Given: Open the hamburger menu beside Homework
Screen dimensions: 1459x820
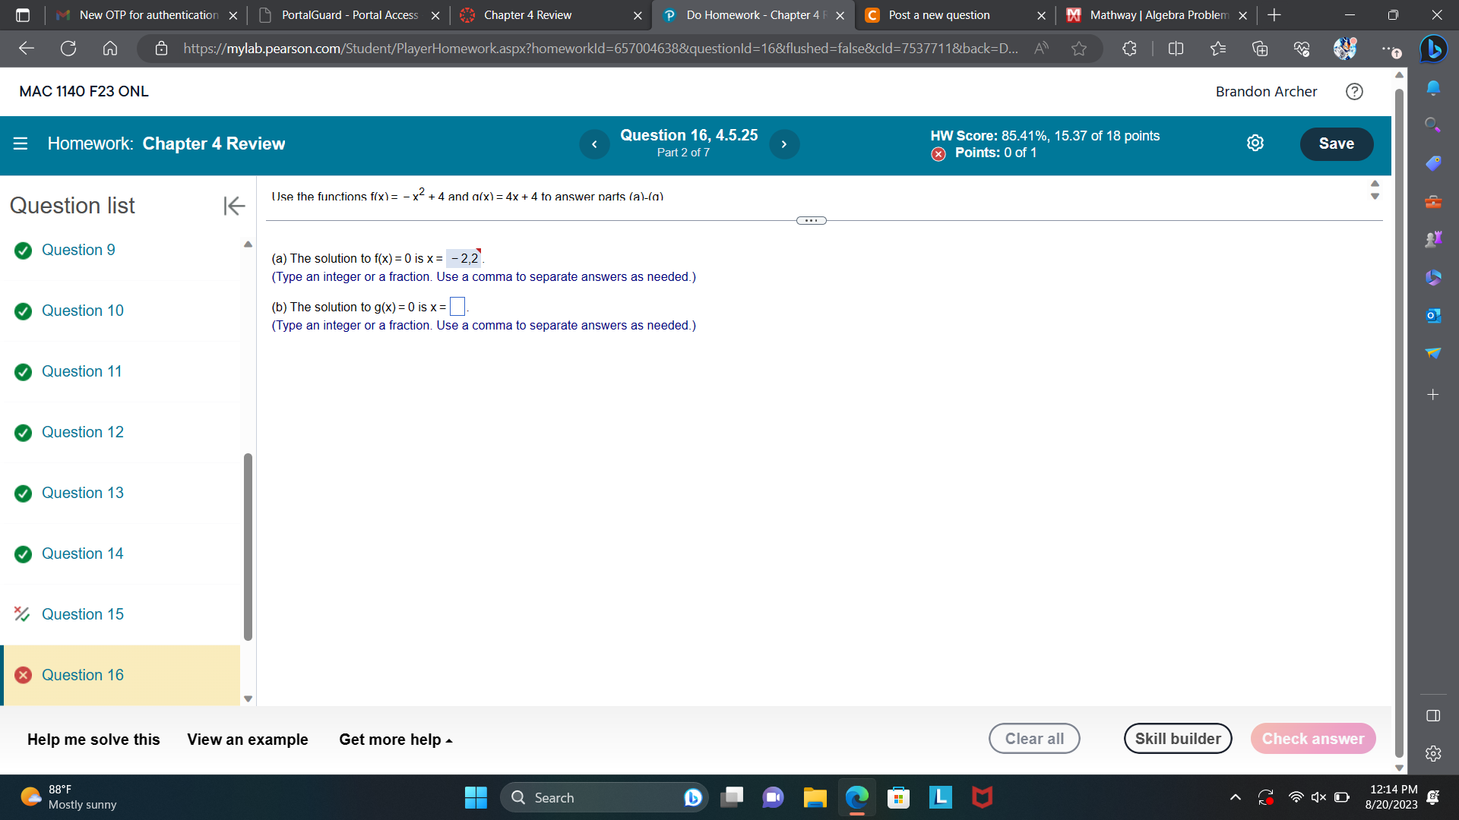Looking at the screenshot, I should coord(21,143).
